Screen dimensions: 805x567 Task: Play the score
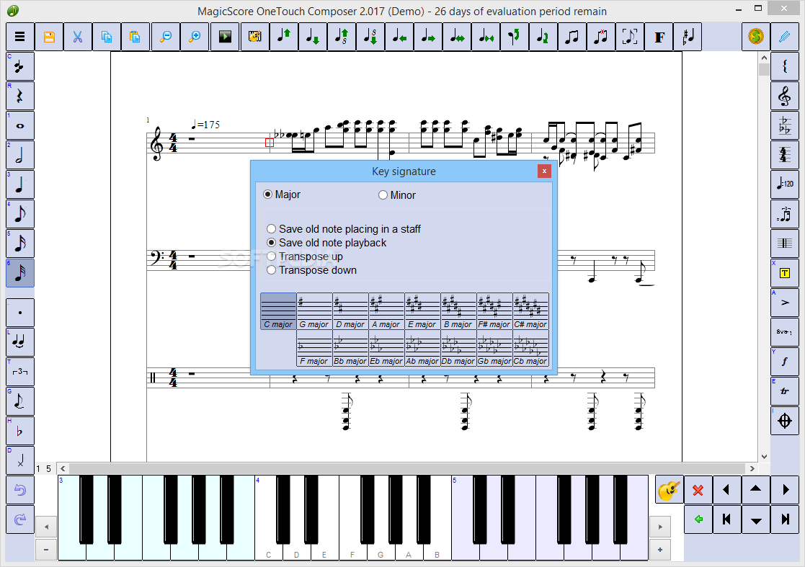(225, 37)
